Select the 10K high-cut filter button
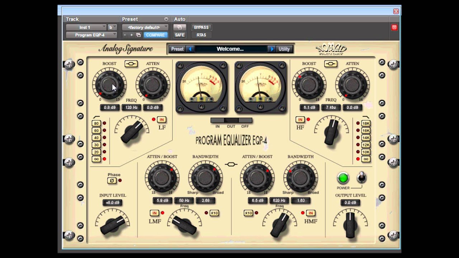The width and height of the screenshot is (459, 258). [366, 152]
